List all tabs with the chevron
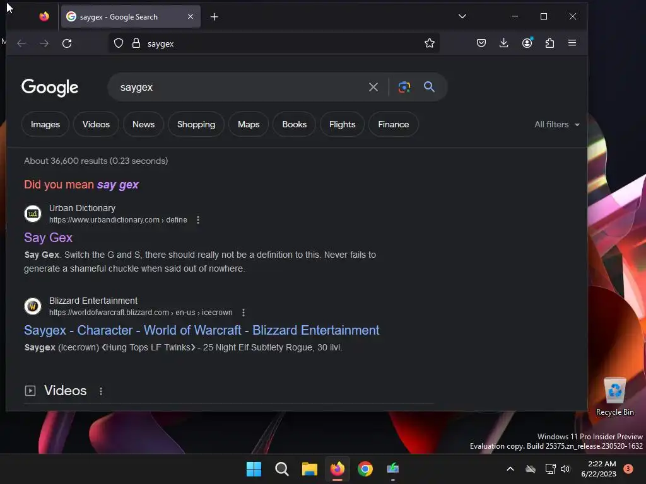Image resolution: width=646 pixels, height=484 pixels. tap(462, 16)
